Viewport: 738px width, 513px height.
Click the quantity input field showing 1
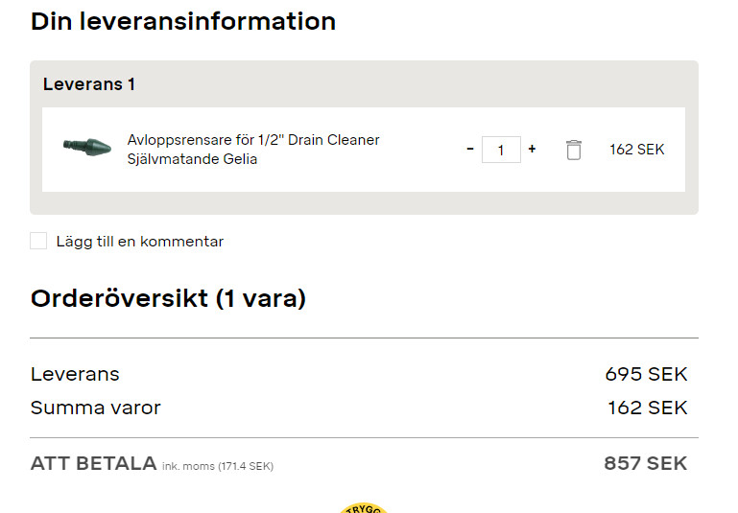pyautogui.click(x=501, y=150)
